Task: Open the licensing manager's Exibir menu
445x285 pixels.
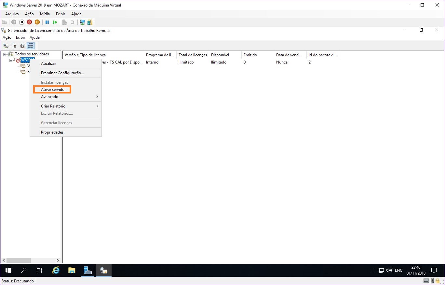Action: click(x=20, y=37)
